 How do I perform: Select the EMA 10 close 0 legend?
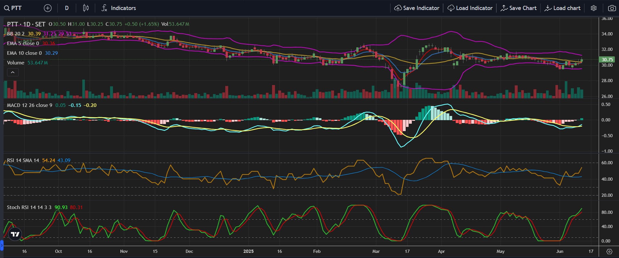click(x=24, y=53)
